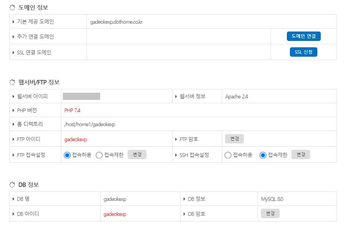Click the PHP 7.4 version value
This screenshot has width=349, height=229.
coord(72,110)
